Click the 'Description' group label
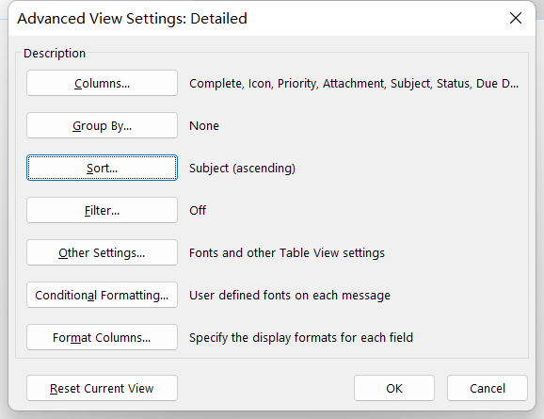Screen dimensions: 544x419 55,54
